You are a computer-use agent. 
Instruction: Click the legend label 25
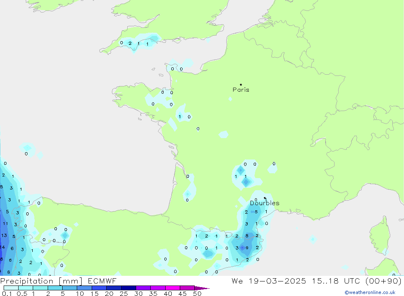[x=124, y=294]
